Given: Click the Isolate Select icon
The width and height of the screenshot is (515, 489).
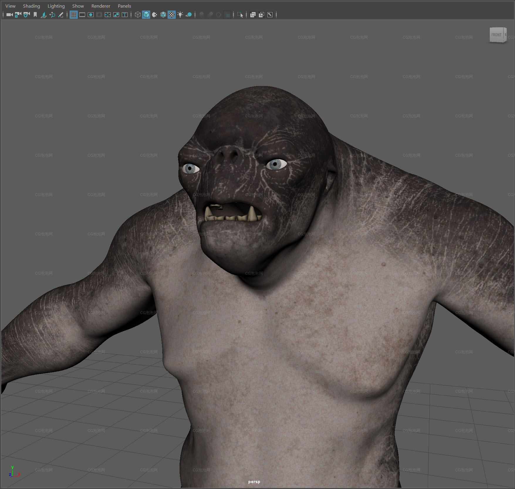Looking at the screenshot, I should pyautogui.click(x=240, y=15).
